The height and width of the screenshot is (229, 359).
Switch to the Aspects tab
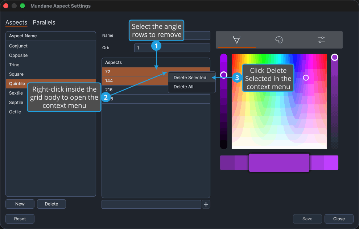coord(16,22)
